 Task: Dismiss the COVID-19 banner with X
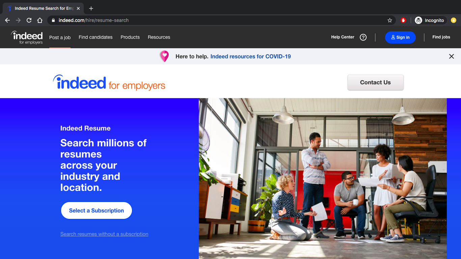(x=452, y=56)
